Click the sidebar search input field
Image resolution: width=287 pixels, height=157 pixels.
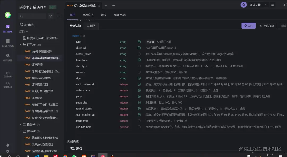coord(33,16)
